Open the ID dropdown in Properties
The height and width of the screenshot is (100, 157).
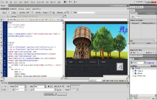coord(25,90)
